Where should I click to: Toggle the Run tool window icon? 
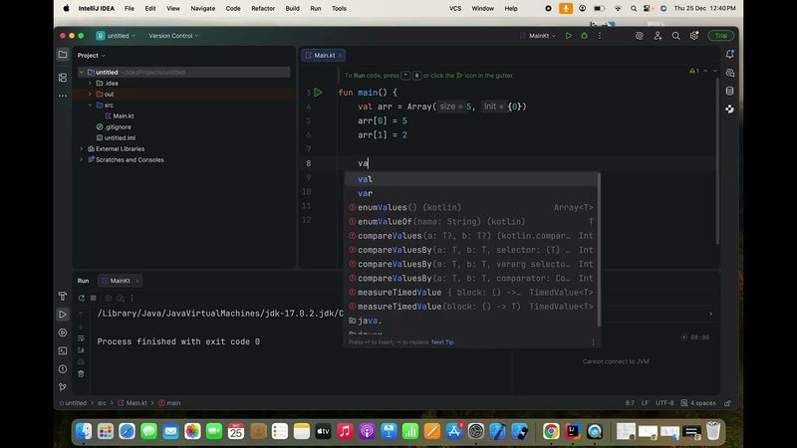pyautogui.click(x=63, y=314)
